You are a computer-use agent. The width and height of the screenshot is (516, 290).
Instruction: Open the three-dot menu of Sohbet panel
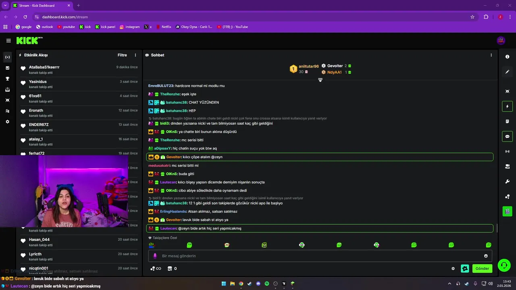click(x=491, y=55)
